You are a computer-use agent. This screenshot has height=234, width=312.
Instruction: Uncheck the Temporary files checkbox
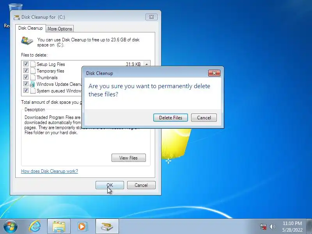pyautogui.click(x=26, y=71)
